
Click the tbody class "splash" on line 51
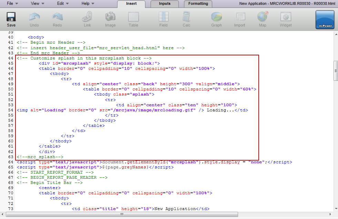[x=141, y=94]
